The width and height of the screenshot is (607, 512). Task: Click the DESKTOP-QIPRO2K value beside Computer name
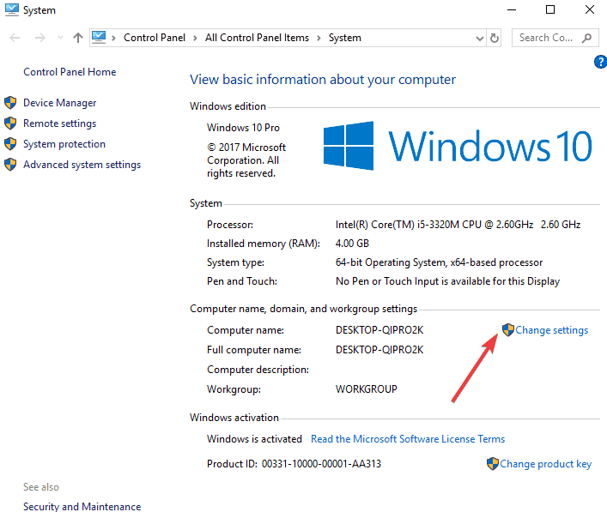[x=379, y=330]
